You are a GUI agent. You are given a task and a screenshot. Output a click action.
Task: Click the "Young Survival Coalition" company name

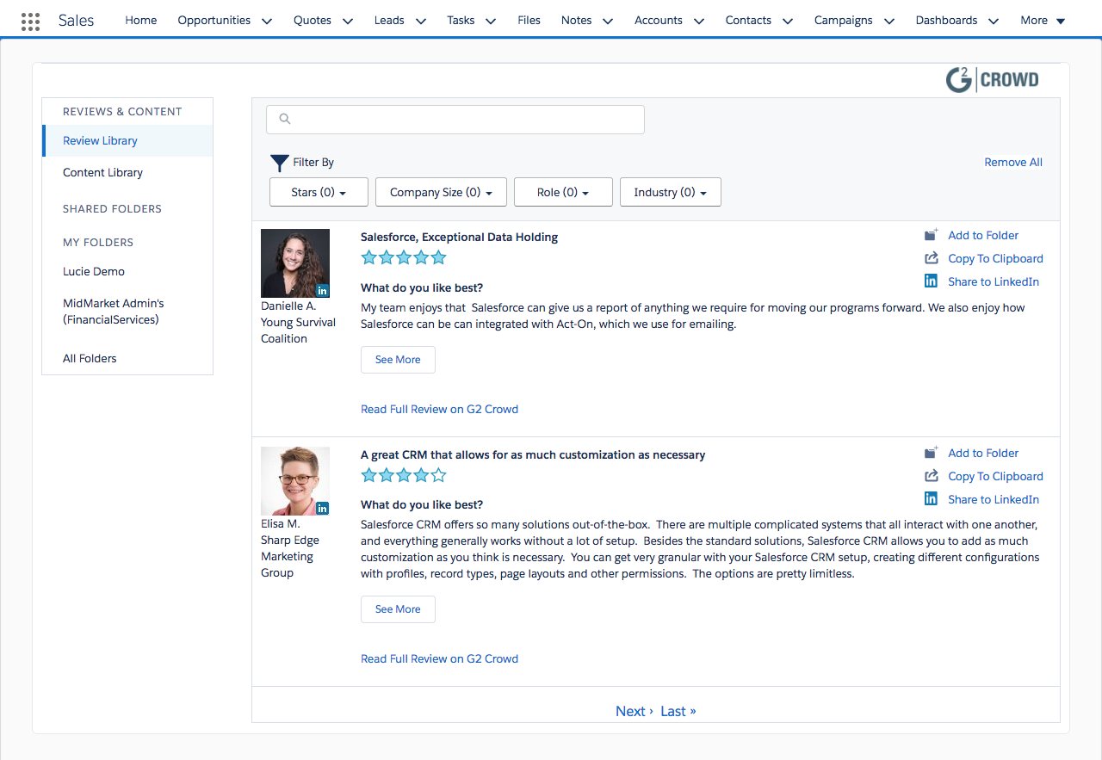[299, 331]
